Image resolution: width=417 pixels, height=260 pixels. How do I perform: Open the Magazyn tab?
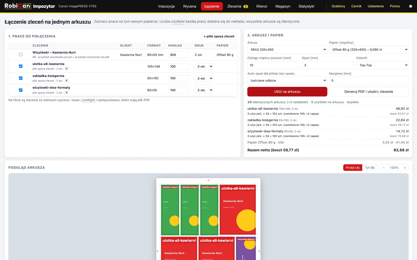(x=283, y=6)
